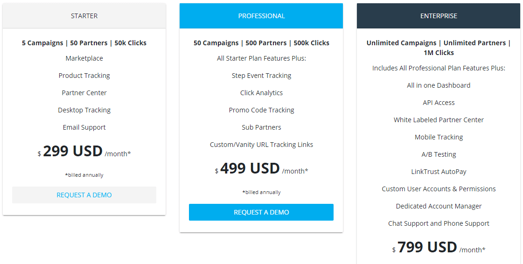The height and width of the screenshot is (264, 523).
Task: Select the ENTERPRISE plan header
Action: [439, 16]
